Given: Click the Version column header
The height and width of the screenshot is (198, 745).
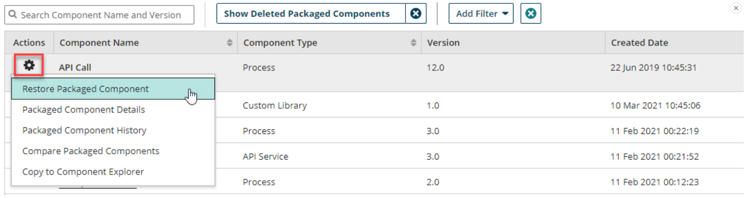Looking at the screenshot, I should (x=443, y=43).
